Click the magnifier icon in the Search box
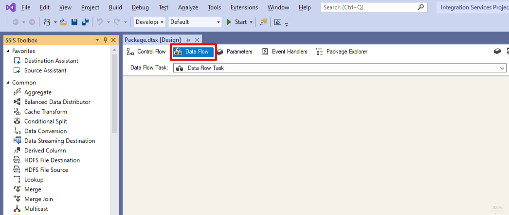 (420, 7)
